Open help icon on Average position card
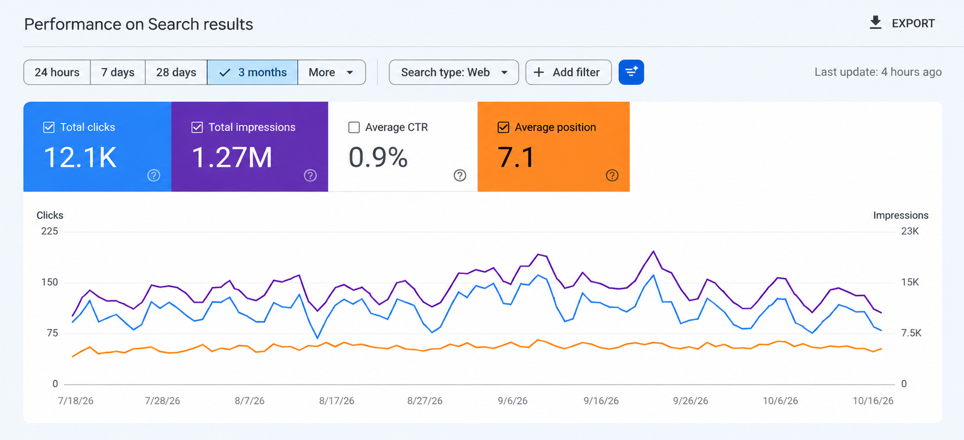The width and height of the screenshot is (964, 440). pos(612,175)
